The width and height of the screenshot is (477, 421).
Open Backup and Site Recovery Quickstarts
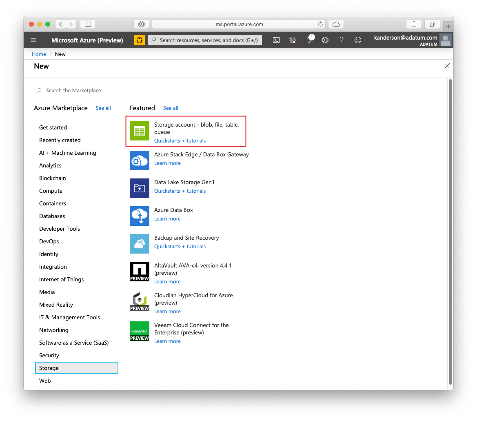180,246
